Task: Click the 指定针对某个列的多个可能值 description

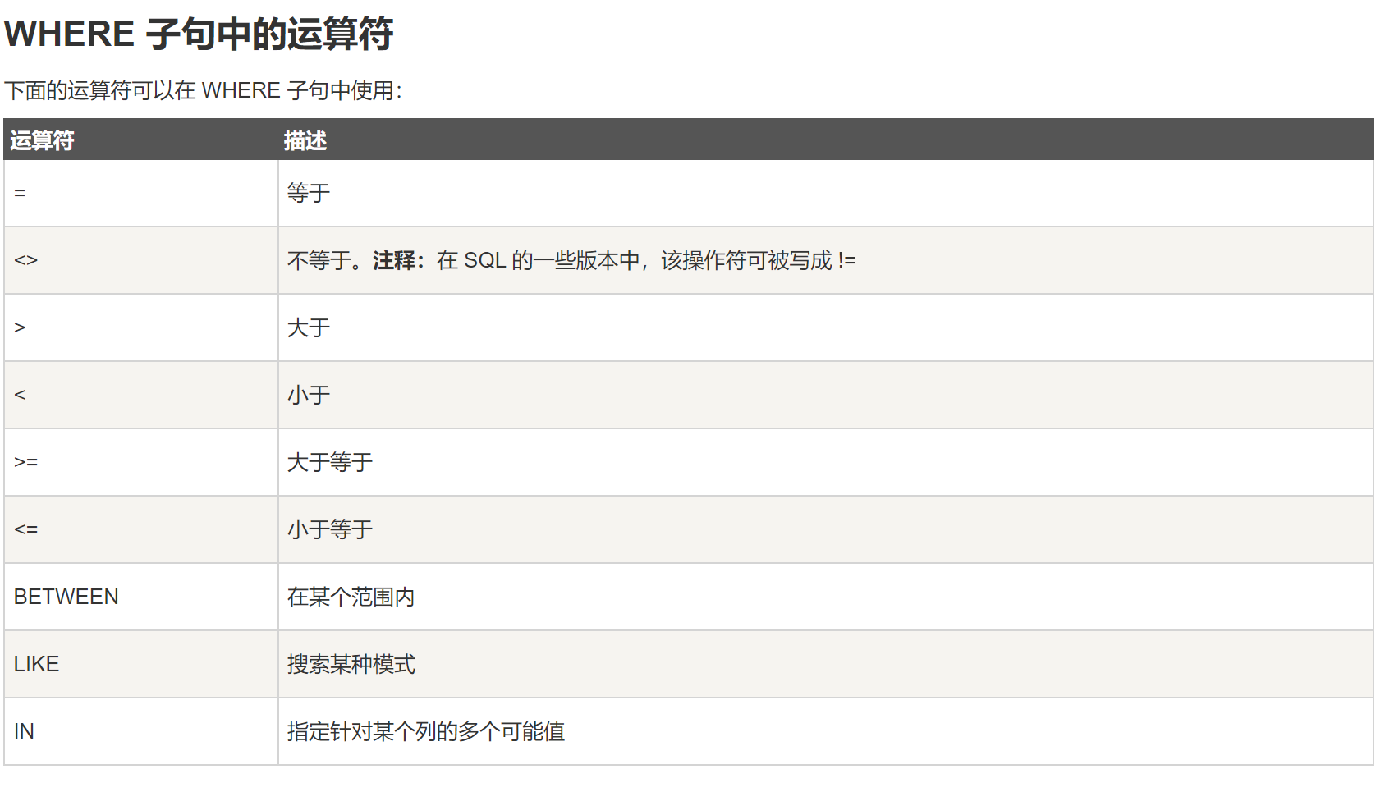Action: point(426,732)
